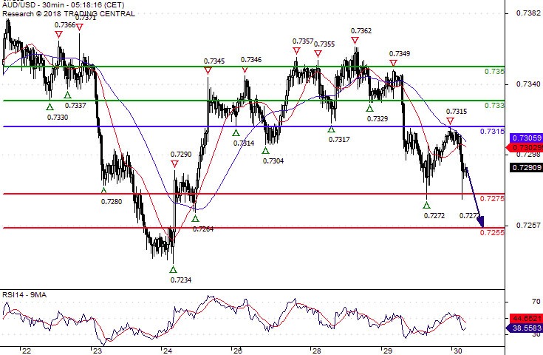Click the red triangle marking the 0.7290 high
Screen dimensions: 543x355
[174, 163]
